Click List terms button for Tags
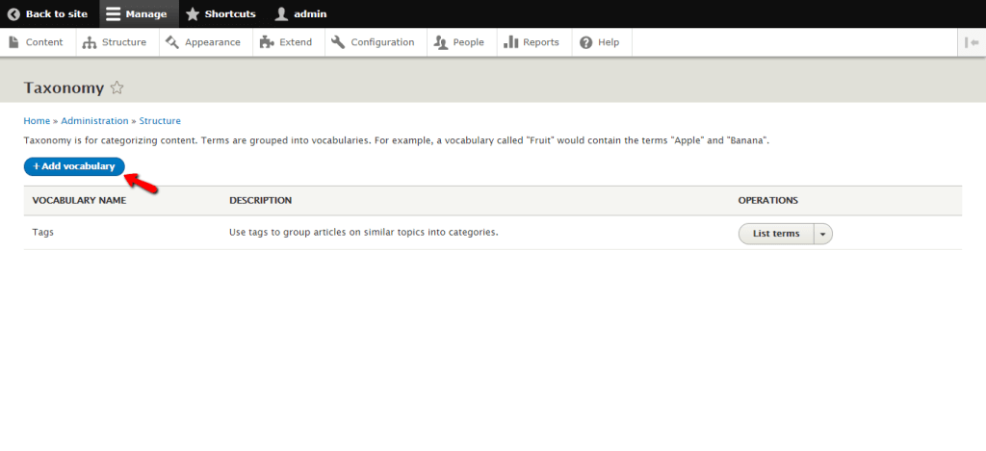Image resolution: width=986 pixels, height=451 pixels. coord(776,234)
